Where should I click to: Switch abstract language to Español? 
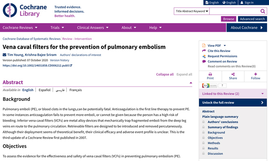click(x=44, y=90)
